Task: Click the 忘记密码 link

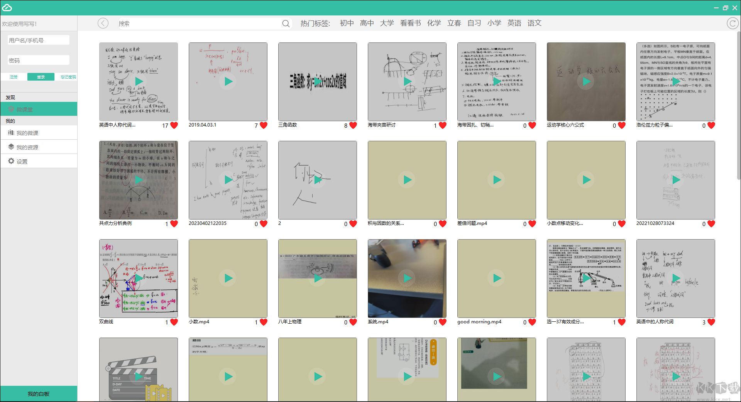Action: tap(68, 77)
